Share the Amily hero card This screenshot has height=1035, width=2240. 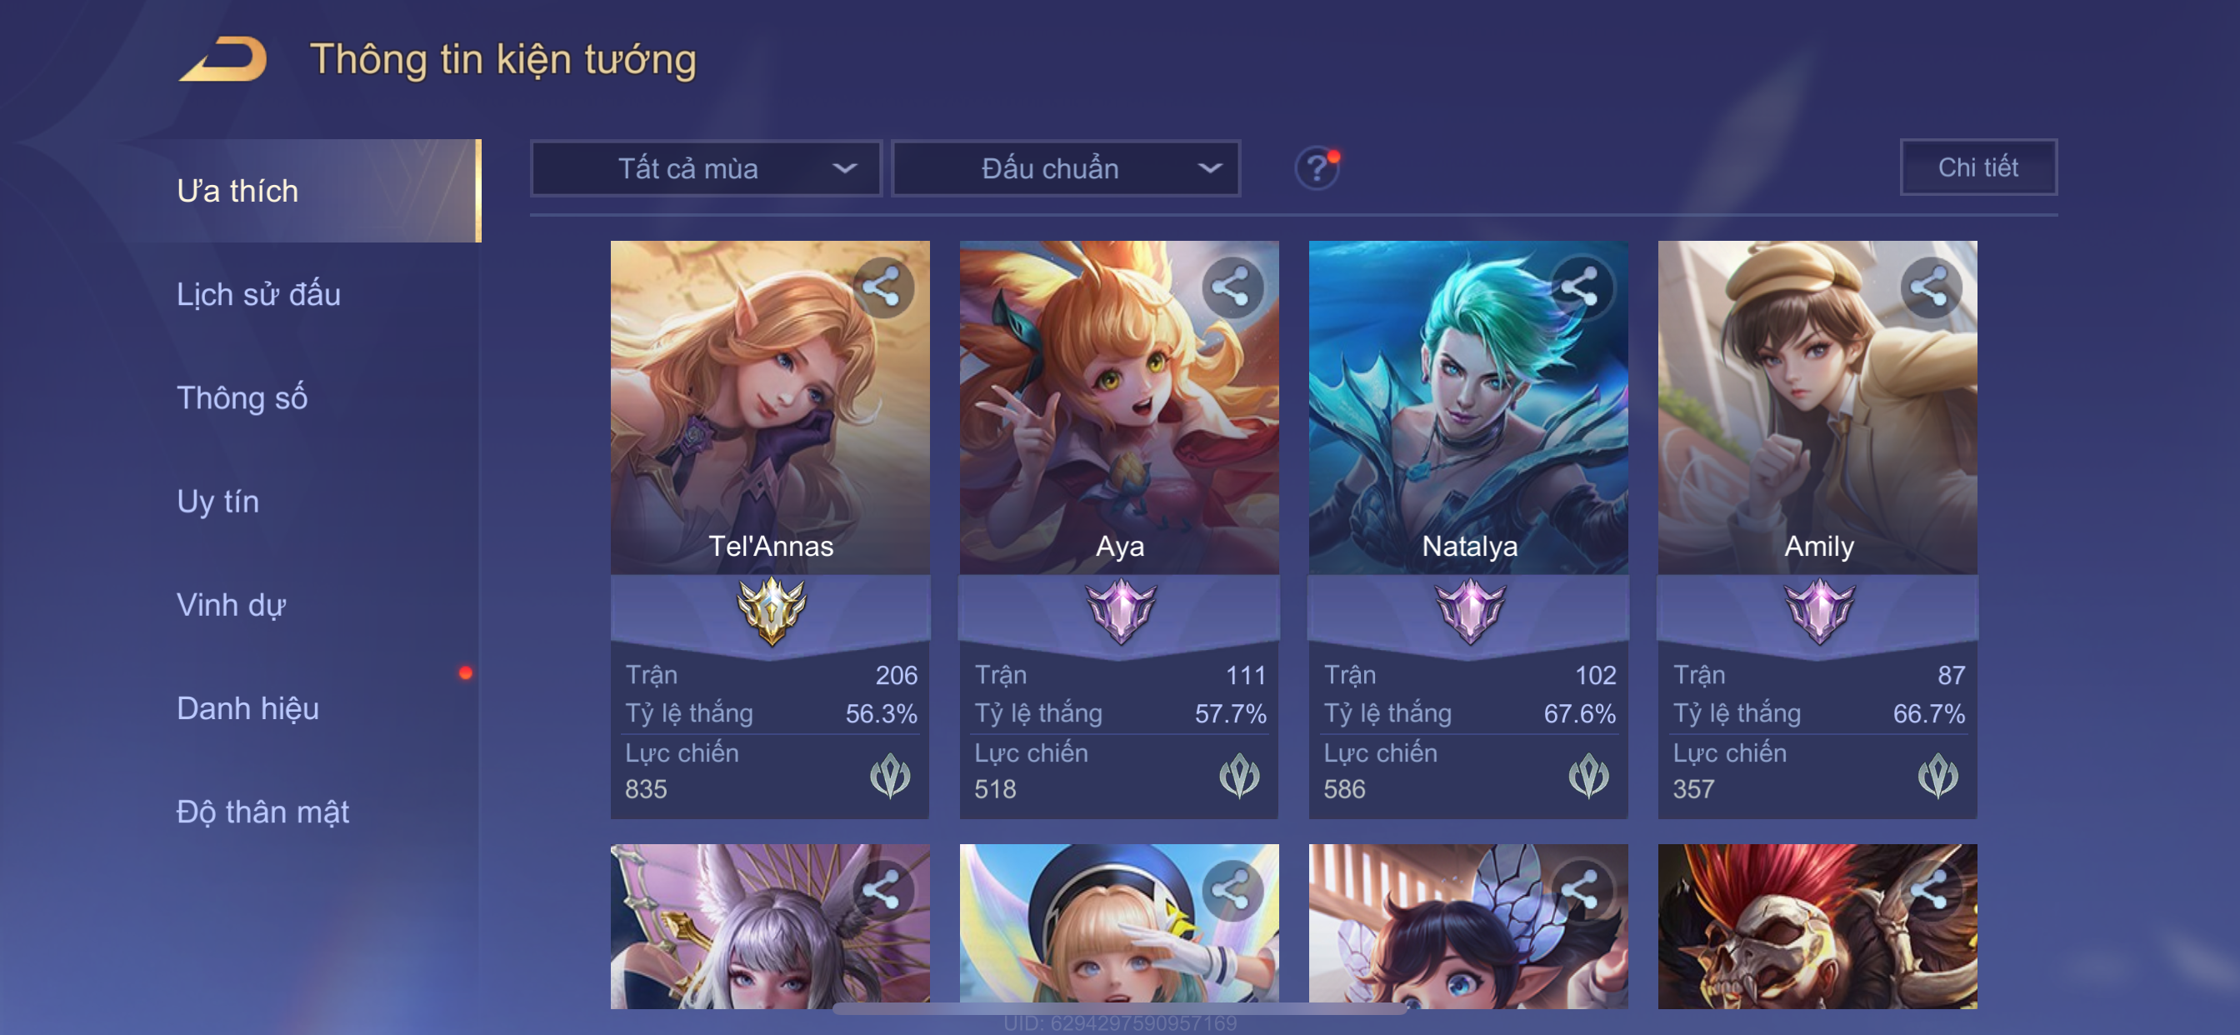click(x=1931, y=287)
